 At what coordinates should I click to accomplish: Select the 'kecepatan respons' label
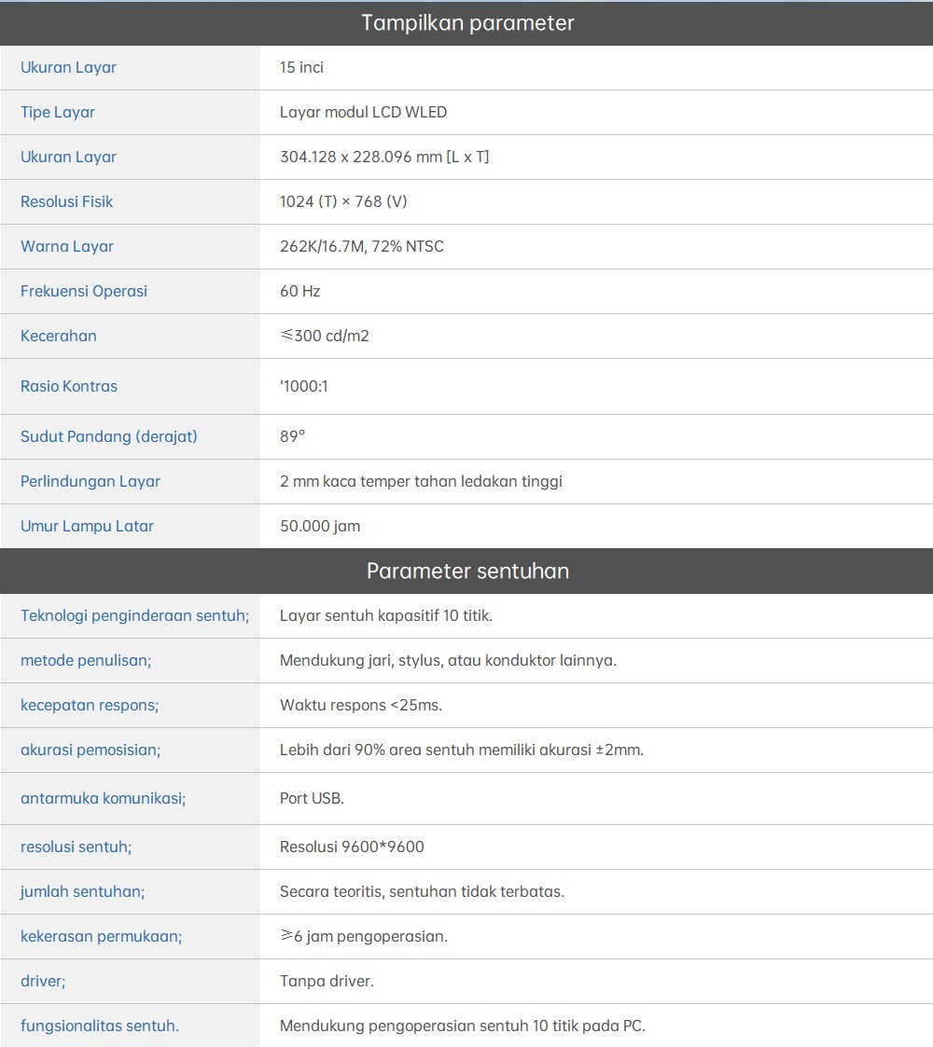pos(90,705)
